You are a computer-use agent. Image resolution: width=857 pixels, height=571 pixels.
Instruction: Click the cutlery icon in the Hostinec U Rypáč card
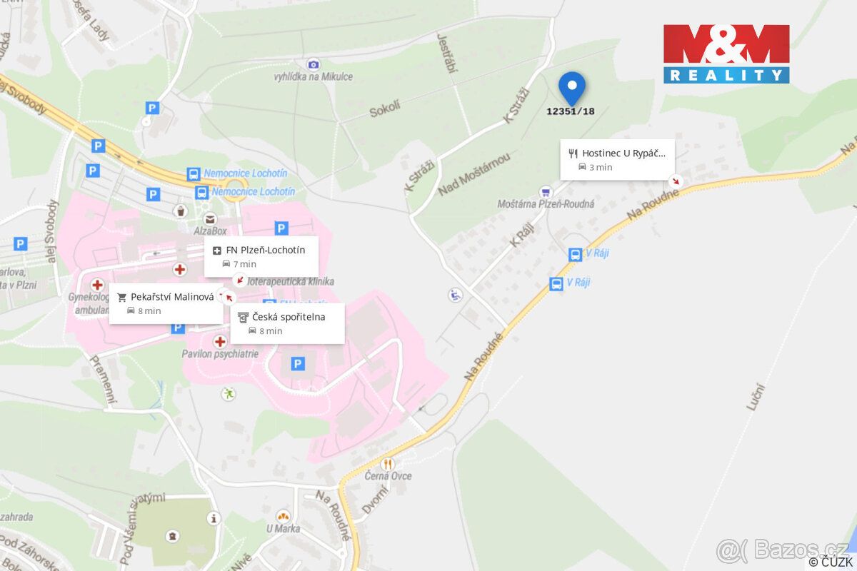click(x=573, y=153)
